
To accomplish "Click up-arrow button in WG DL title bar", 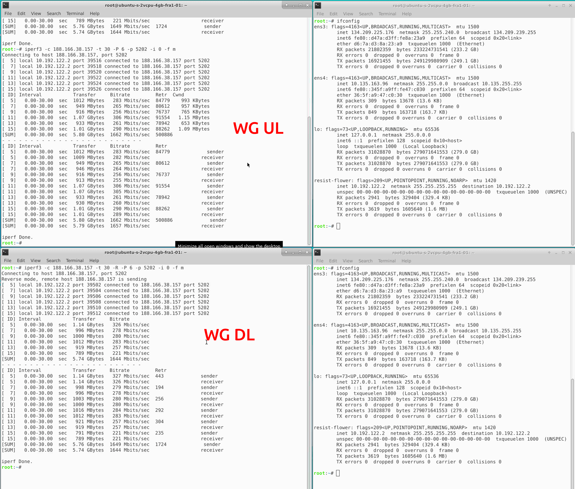I will [x=286, y=252].
